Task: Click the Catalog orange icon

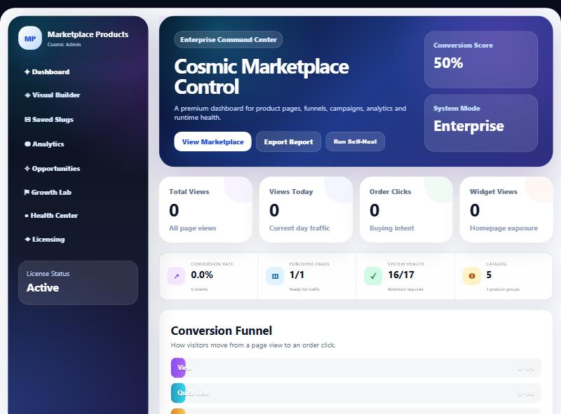Action: (472, 276)
